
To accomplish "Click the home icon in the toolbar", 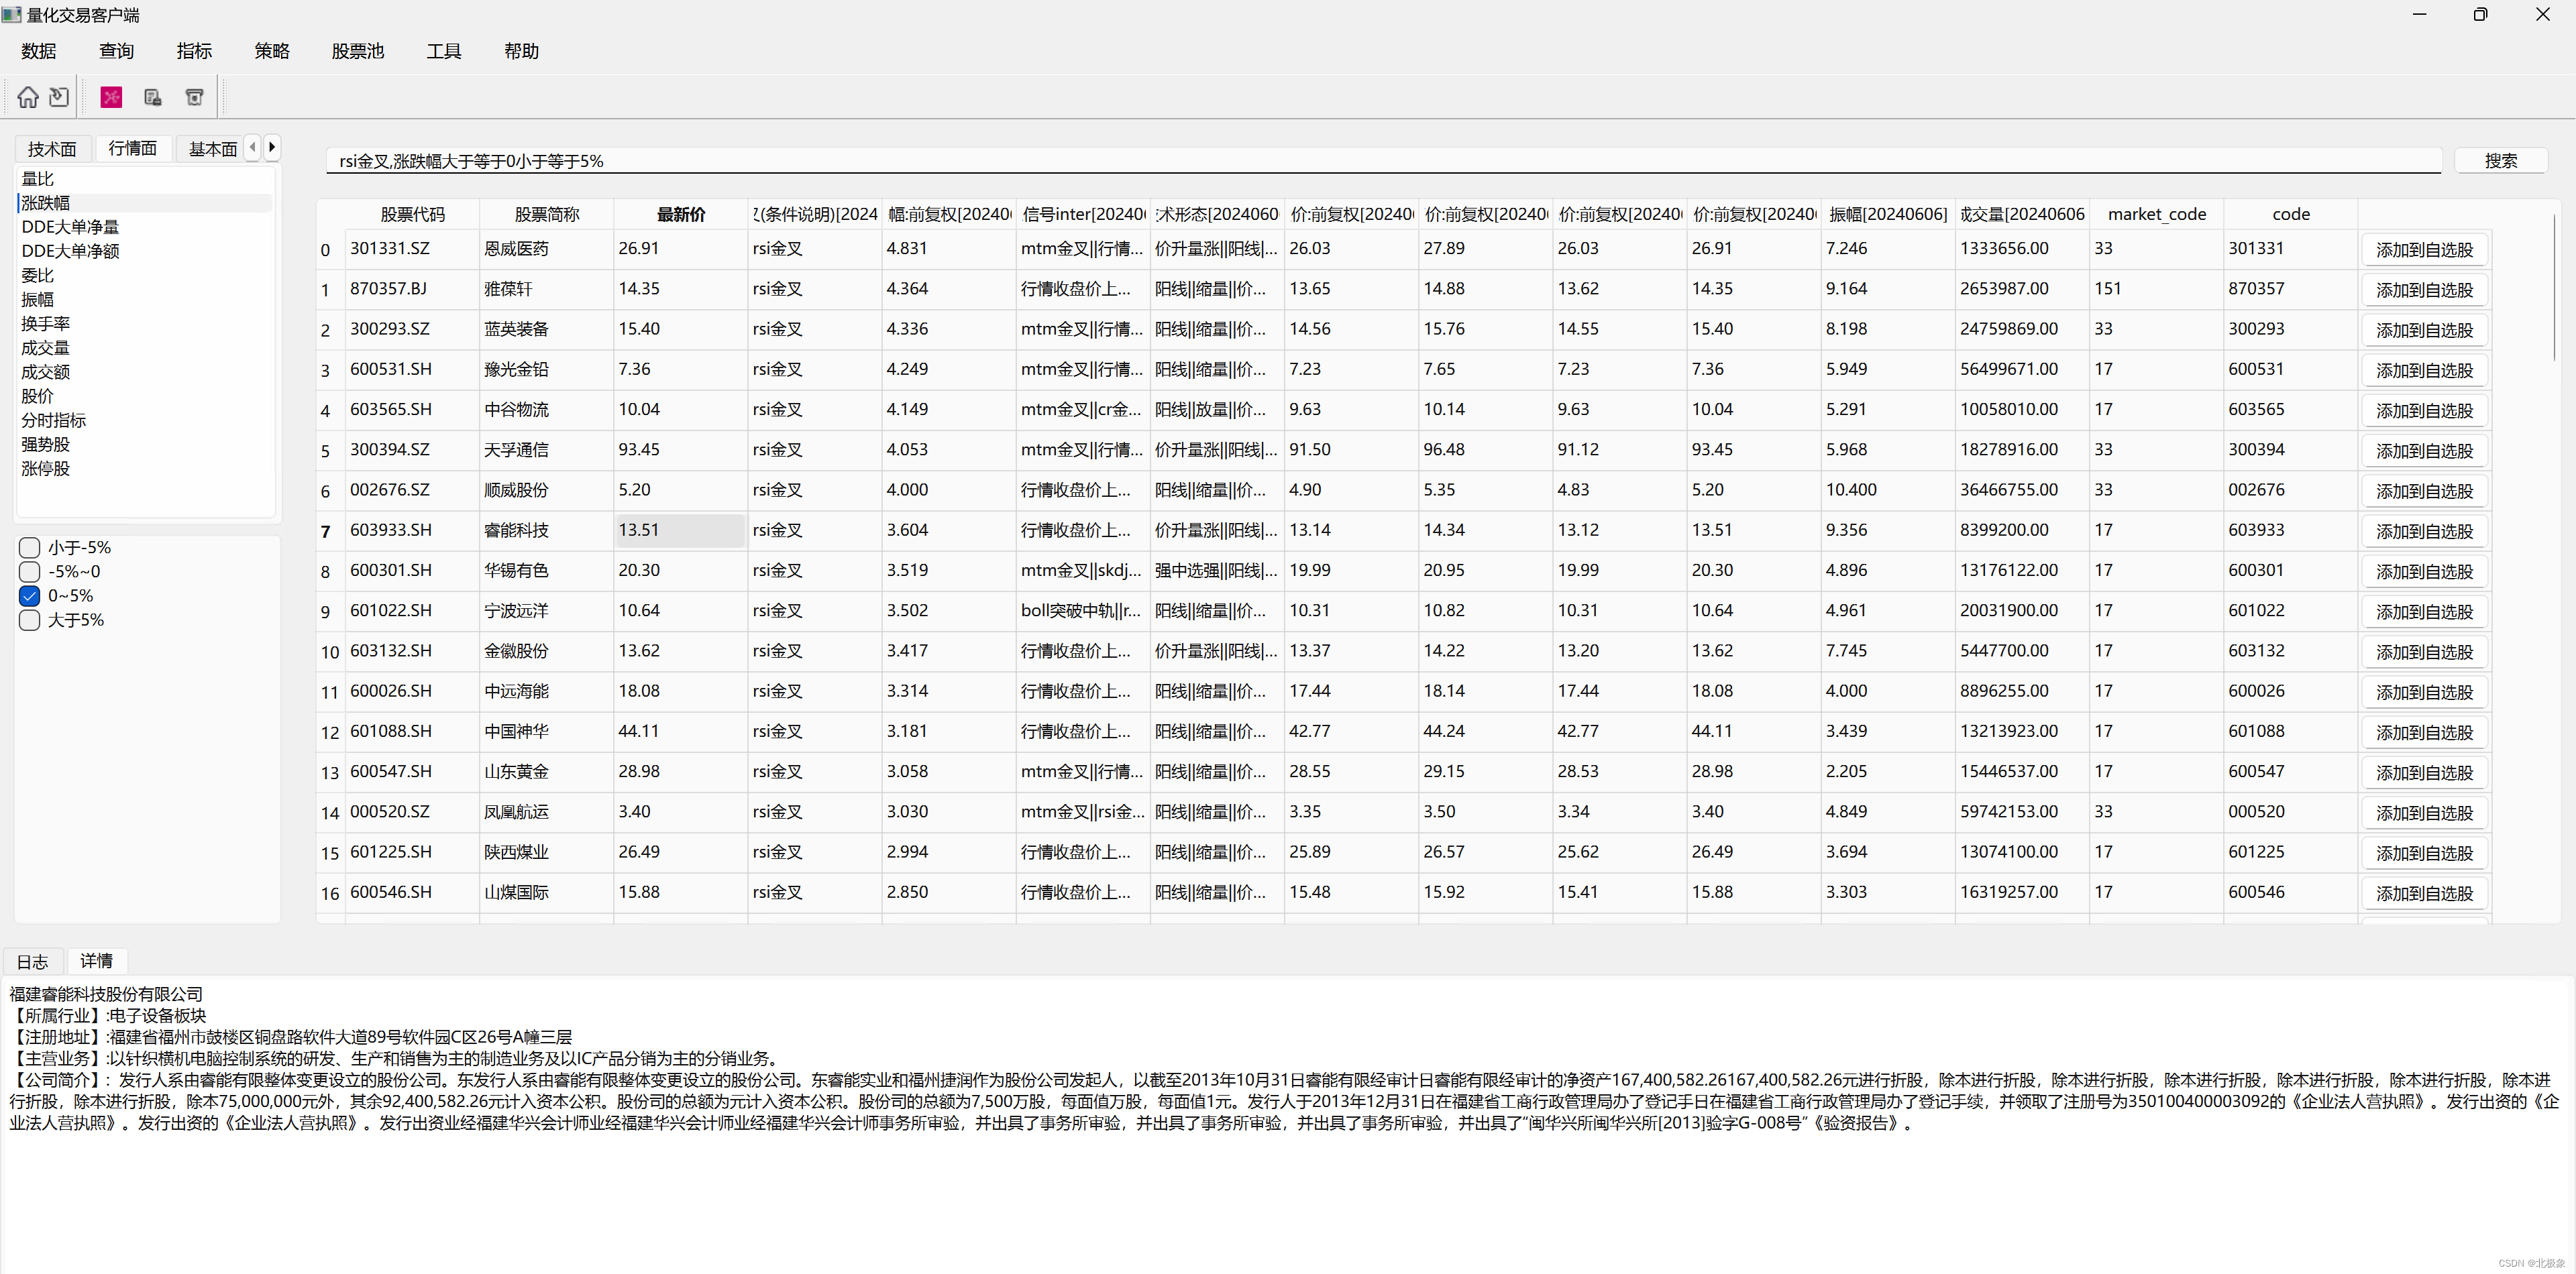I will click(x=28, y=97).
